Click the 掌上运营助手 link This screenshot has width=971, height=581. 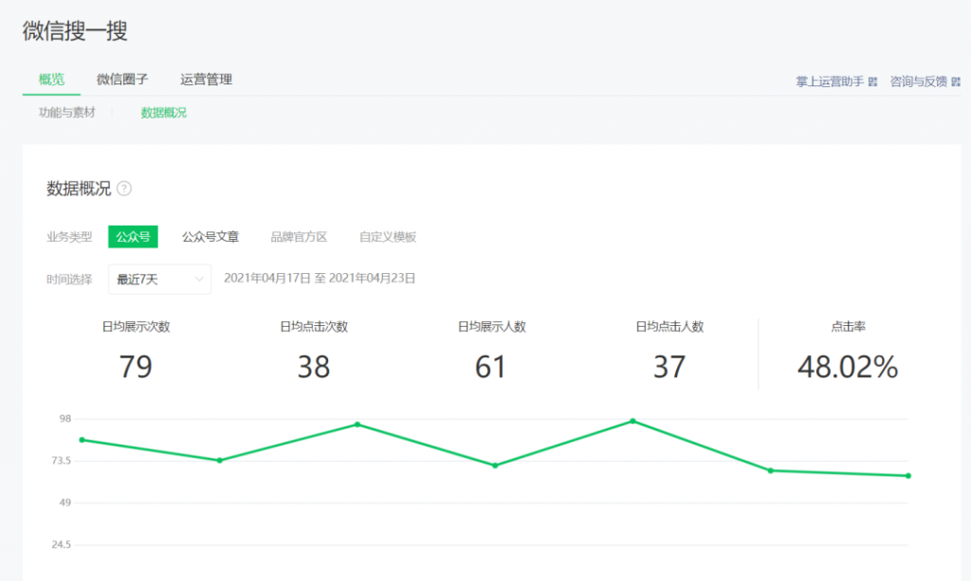coord(830,82)
